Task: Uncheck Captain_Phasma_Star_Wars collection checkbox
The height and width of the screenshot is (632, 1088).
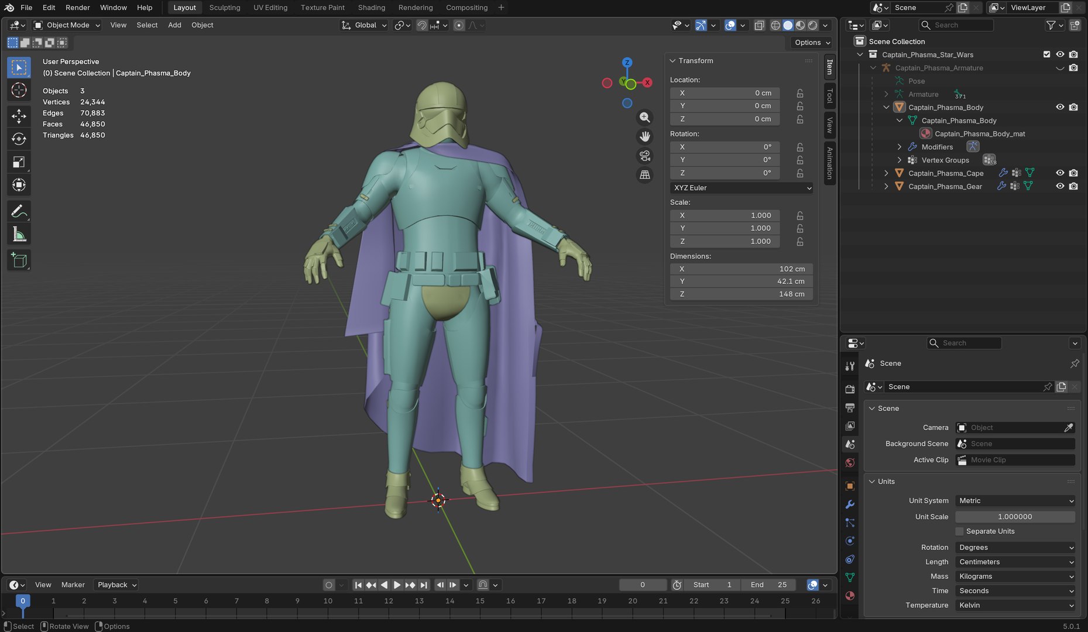Action: click(x=1046, y=54)
